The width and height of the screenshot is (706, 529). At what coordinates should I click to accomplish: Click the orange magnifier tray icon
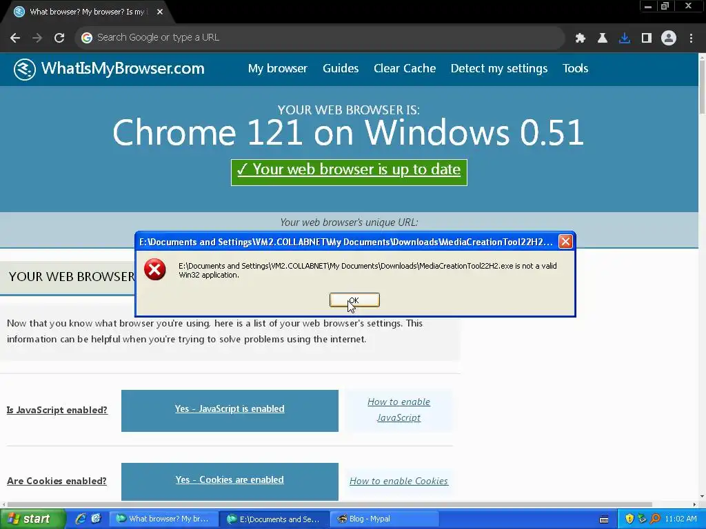tap(655, 519)
